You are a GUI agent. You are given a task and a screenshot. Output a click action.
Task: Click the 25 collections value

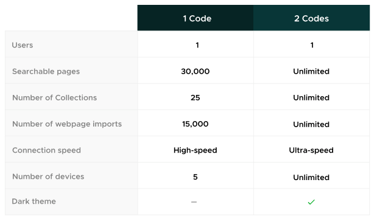(x=196, y=98)
